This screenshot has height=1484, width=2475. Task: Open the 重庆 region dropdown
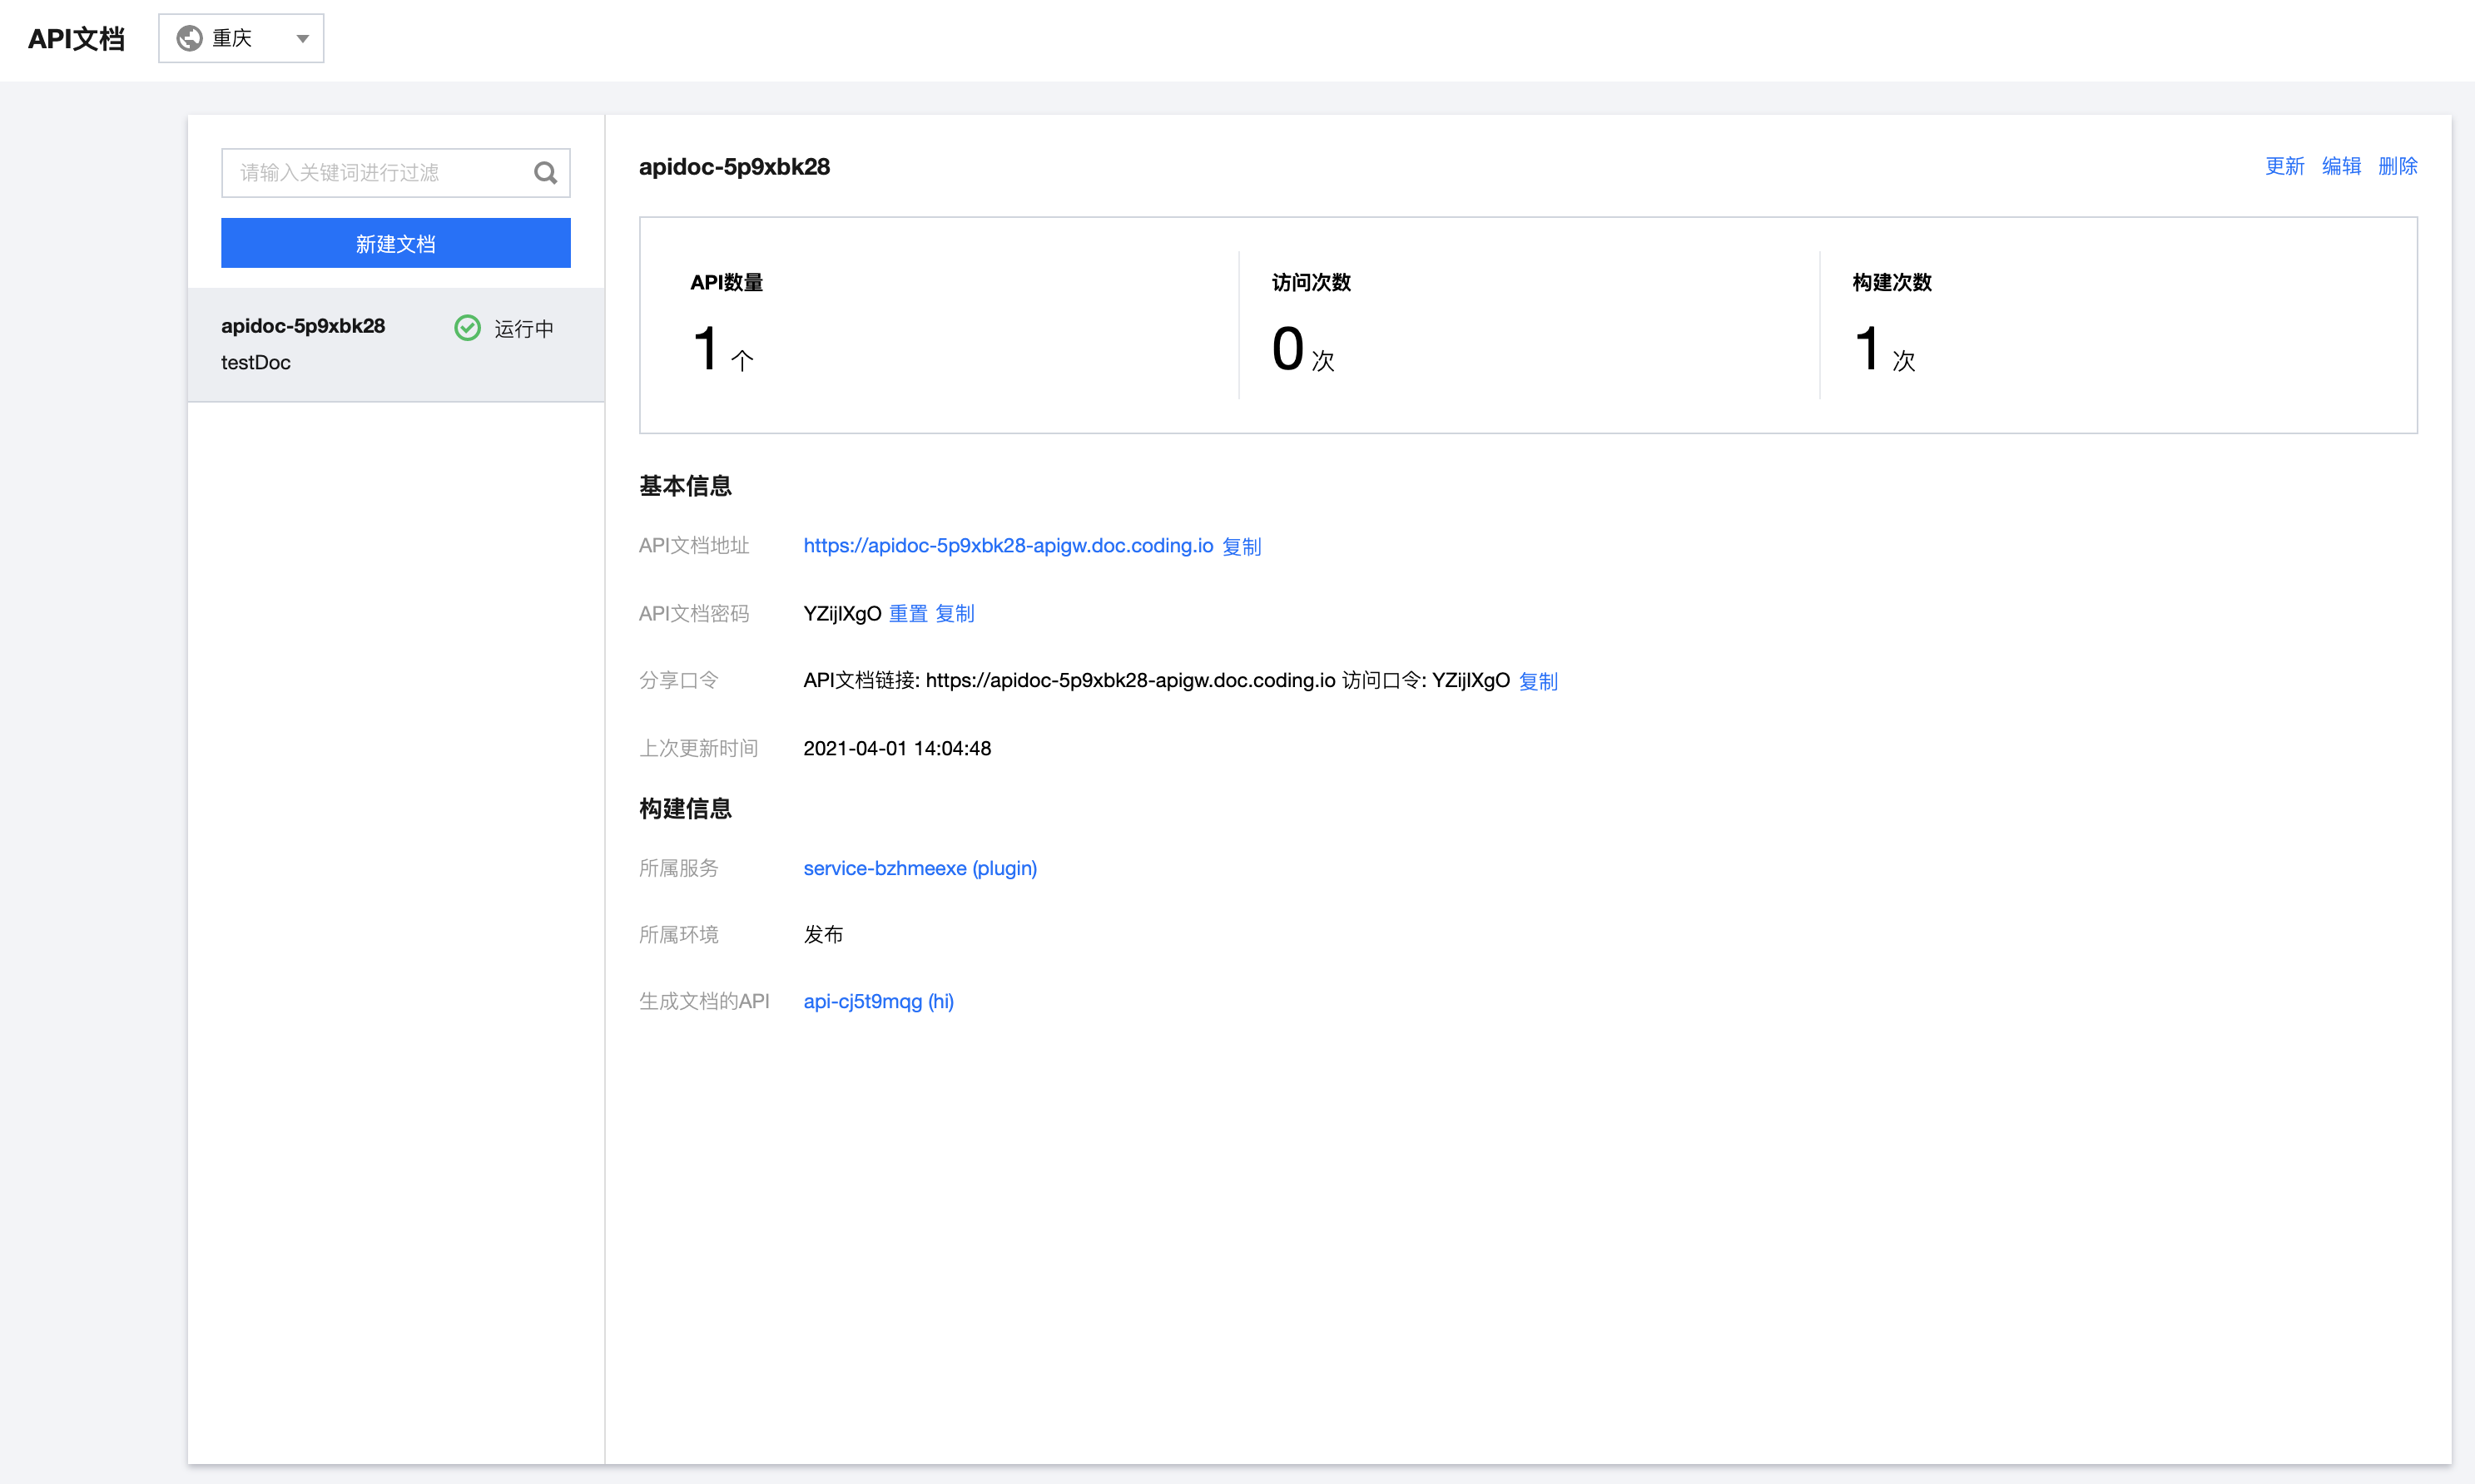tap(241, 38)
